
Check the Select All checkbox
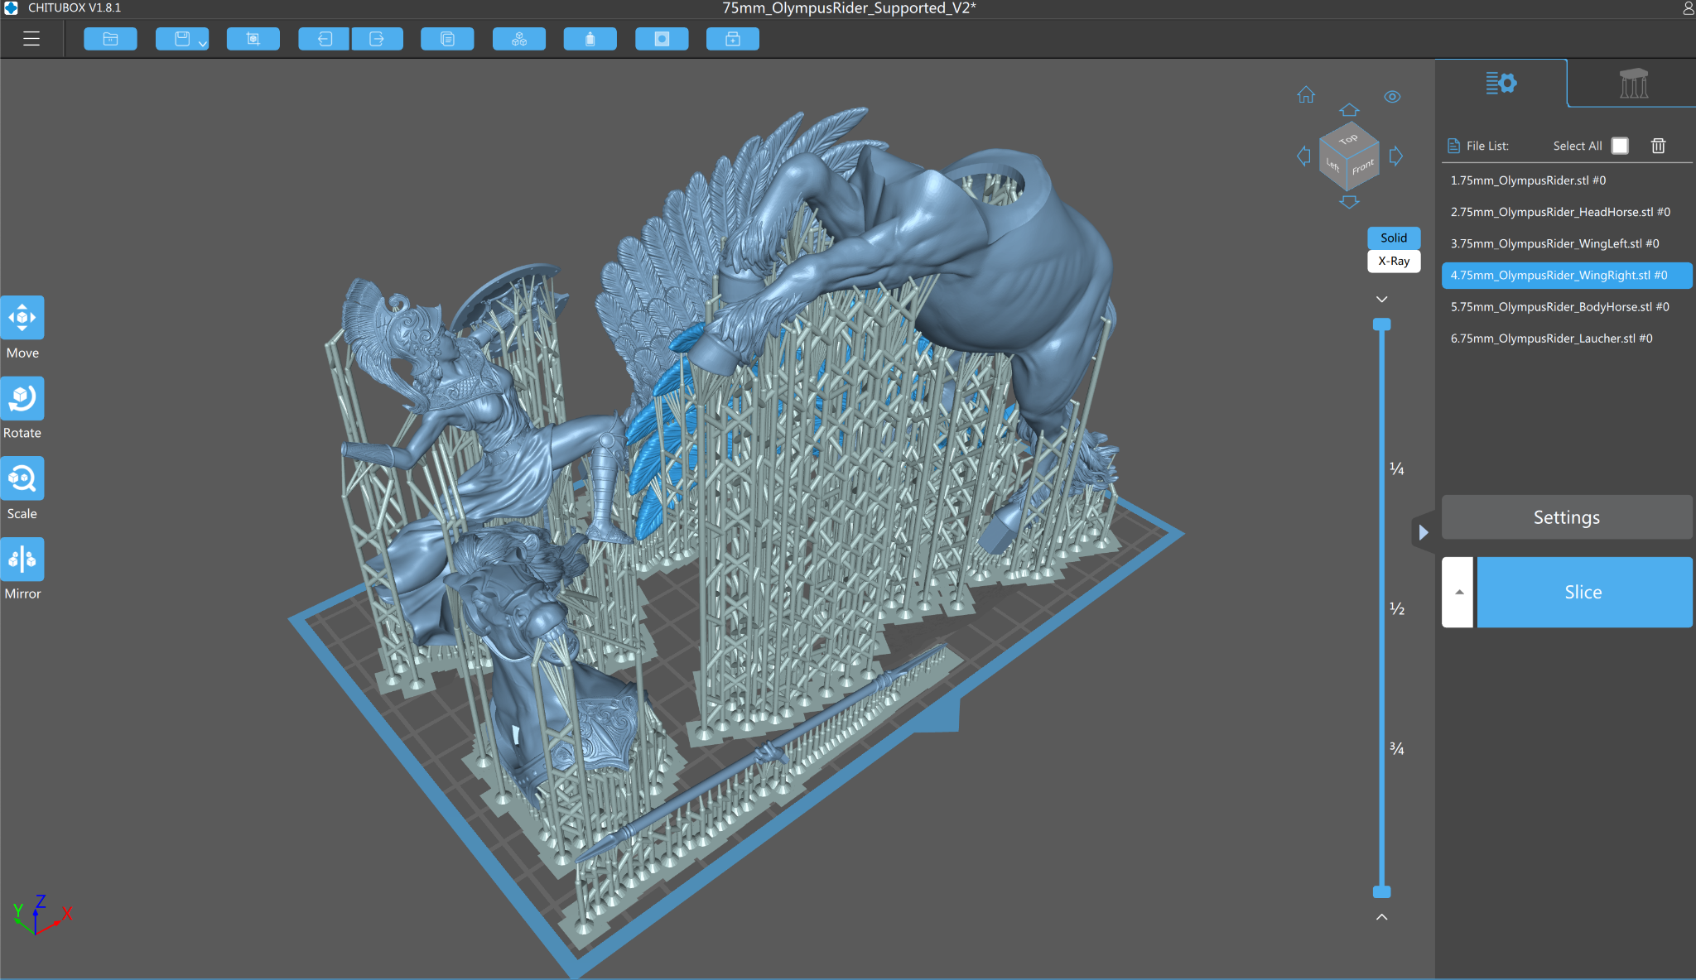tap(1620, 146)
